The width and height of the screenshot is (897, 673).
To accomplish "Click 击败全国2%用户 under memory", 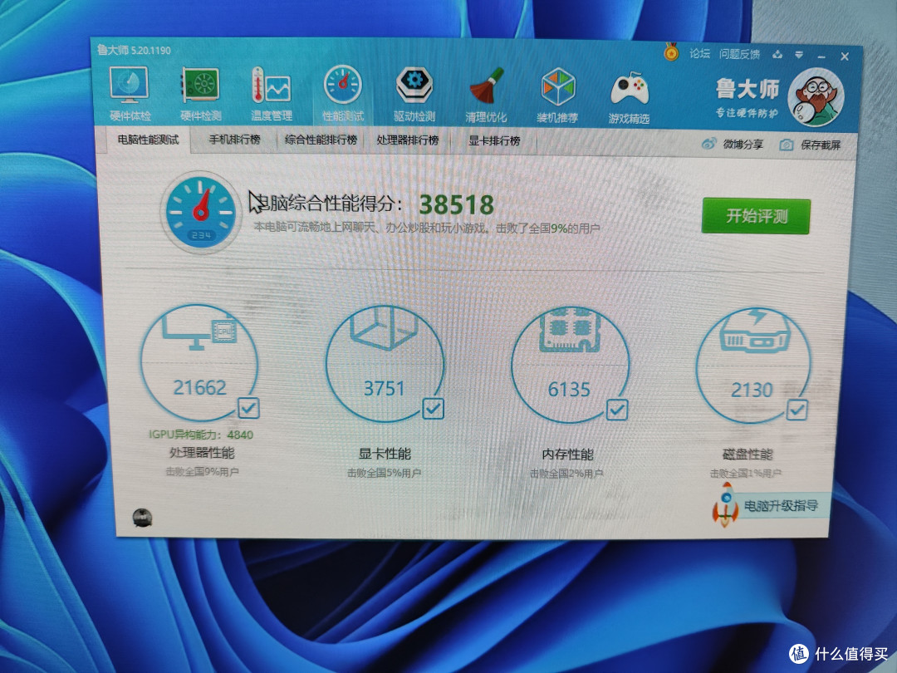I will [566, 474].
